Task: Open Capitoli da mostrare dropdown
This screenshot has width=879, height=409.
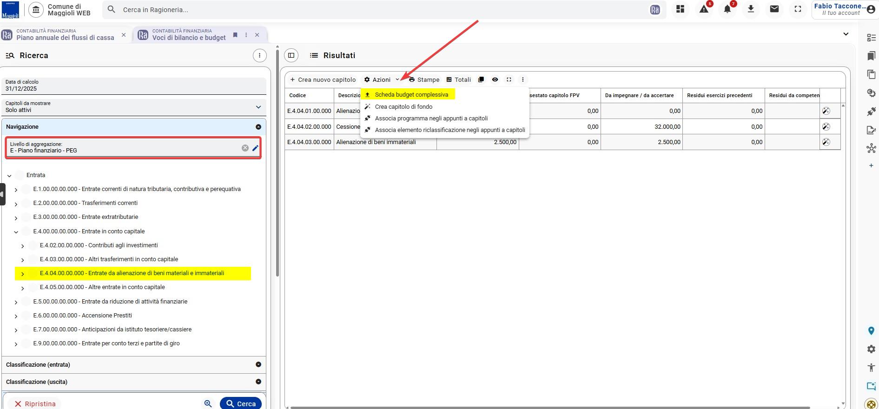Action: [x=134, y=107]
